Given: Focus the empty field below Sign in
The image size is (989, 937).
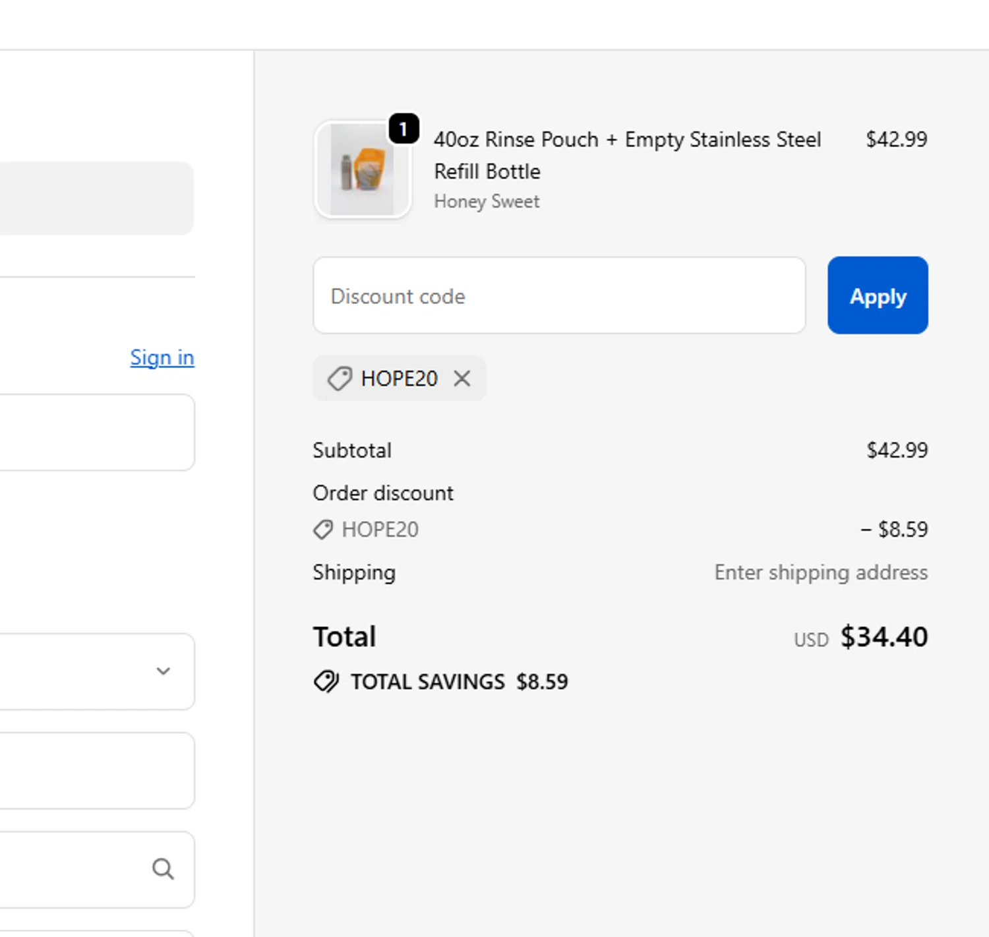Looking at the screenshot, I should click(97, 433).
